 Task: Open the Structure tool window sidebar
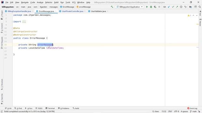pyautogui.click(x=2, y=84)
